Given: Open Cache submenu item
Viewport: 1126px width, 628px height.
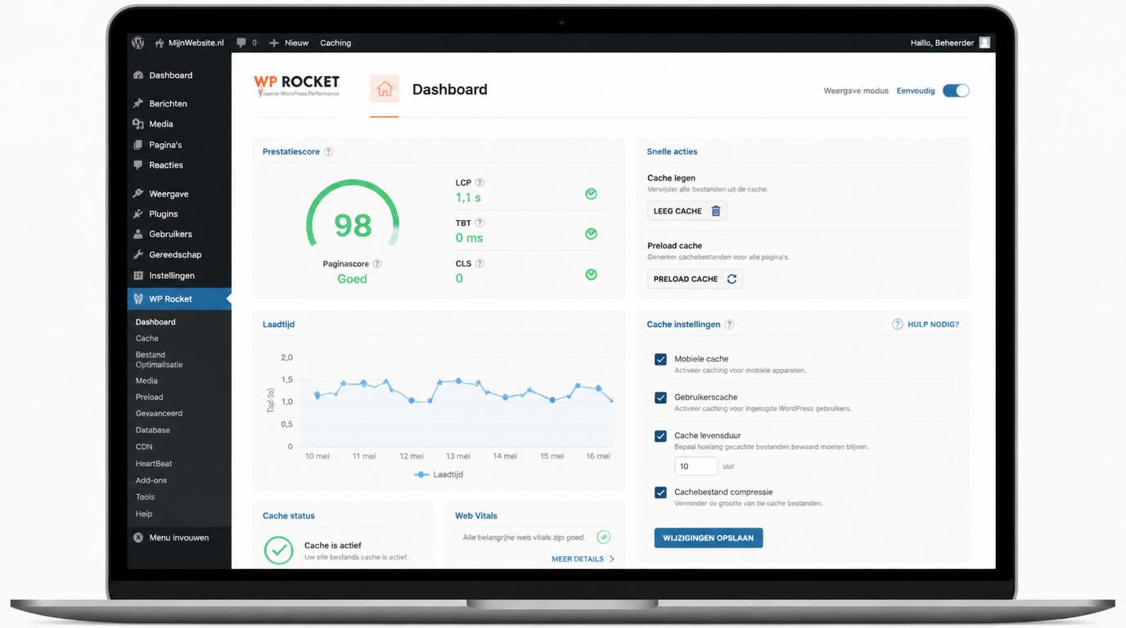Looking at the screenshot, I should pyautogui.click(x=147, y=339).
